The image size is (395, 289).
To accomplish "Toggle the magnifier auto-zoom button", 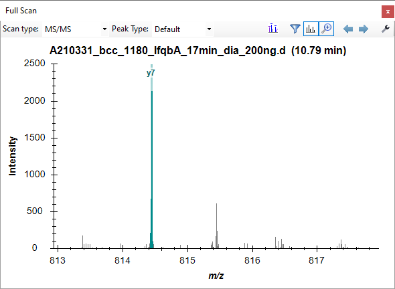I will point(327,29).
